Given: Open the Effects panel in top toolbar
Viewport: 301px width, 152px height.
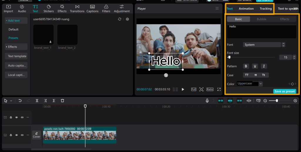Looking at the screenshot, I should (62, 9).
